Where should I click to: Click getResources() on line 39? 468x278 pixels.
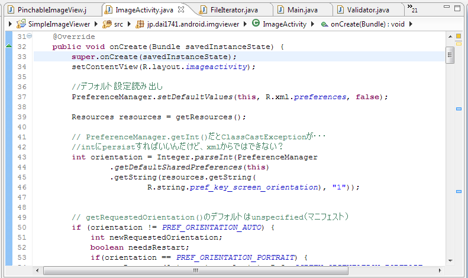point(208,117)
